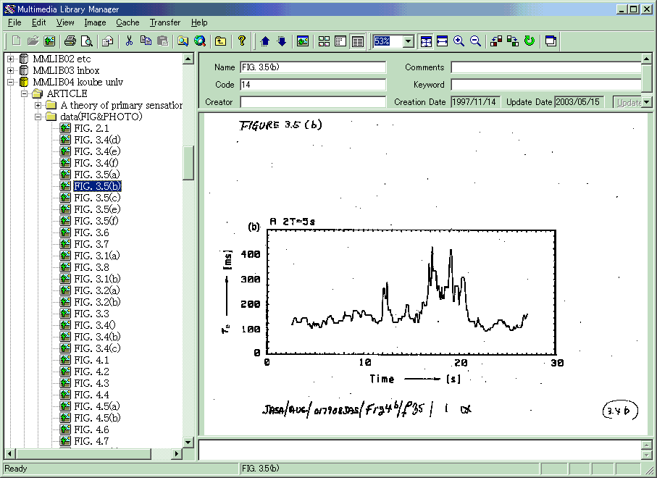Click the Open folder toolbar icon

[33, 41]
